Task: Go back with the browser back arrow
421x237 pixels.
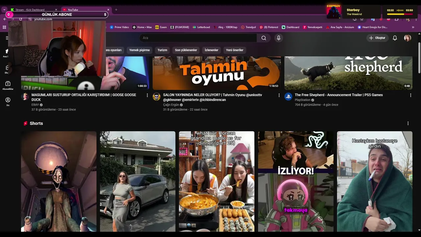Action: [x=5, y=19]
